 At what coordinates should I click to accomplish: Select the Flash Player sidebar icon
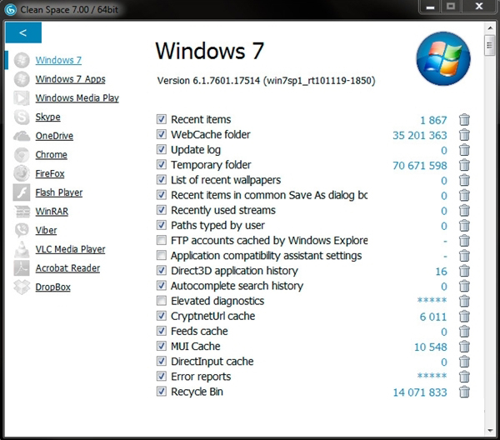pos(22,192)
